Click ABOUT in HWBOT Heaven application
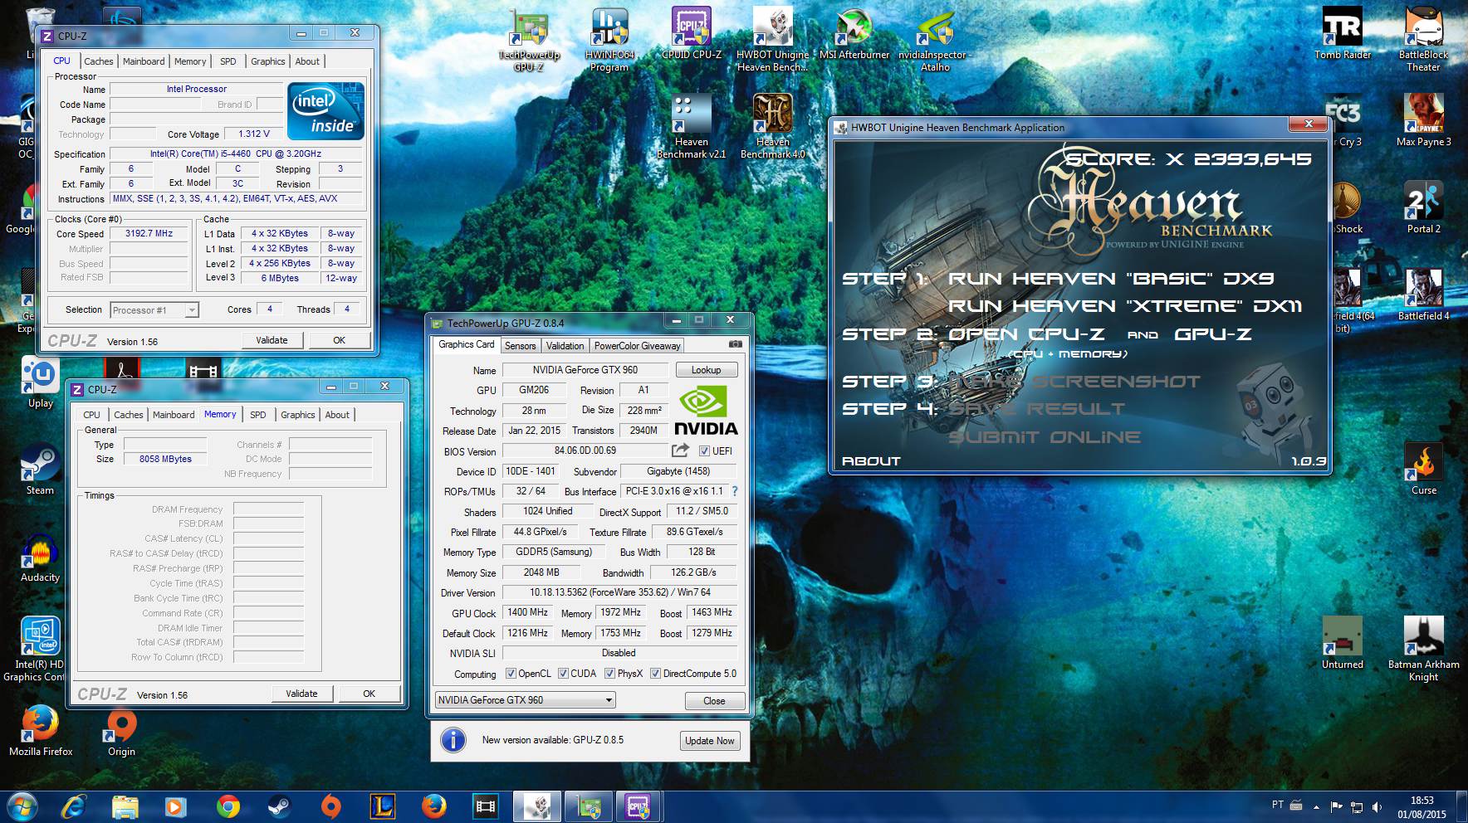 [x=871, y=461]
